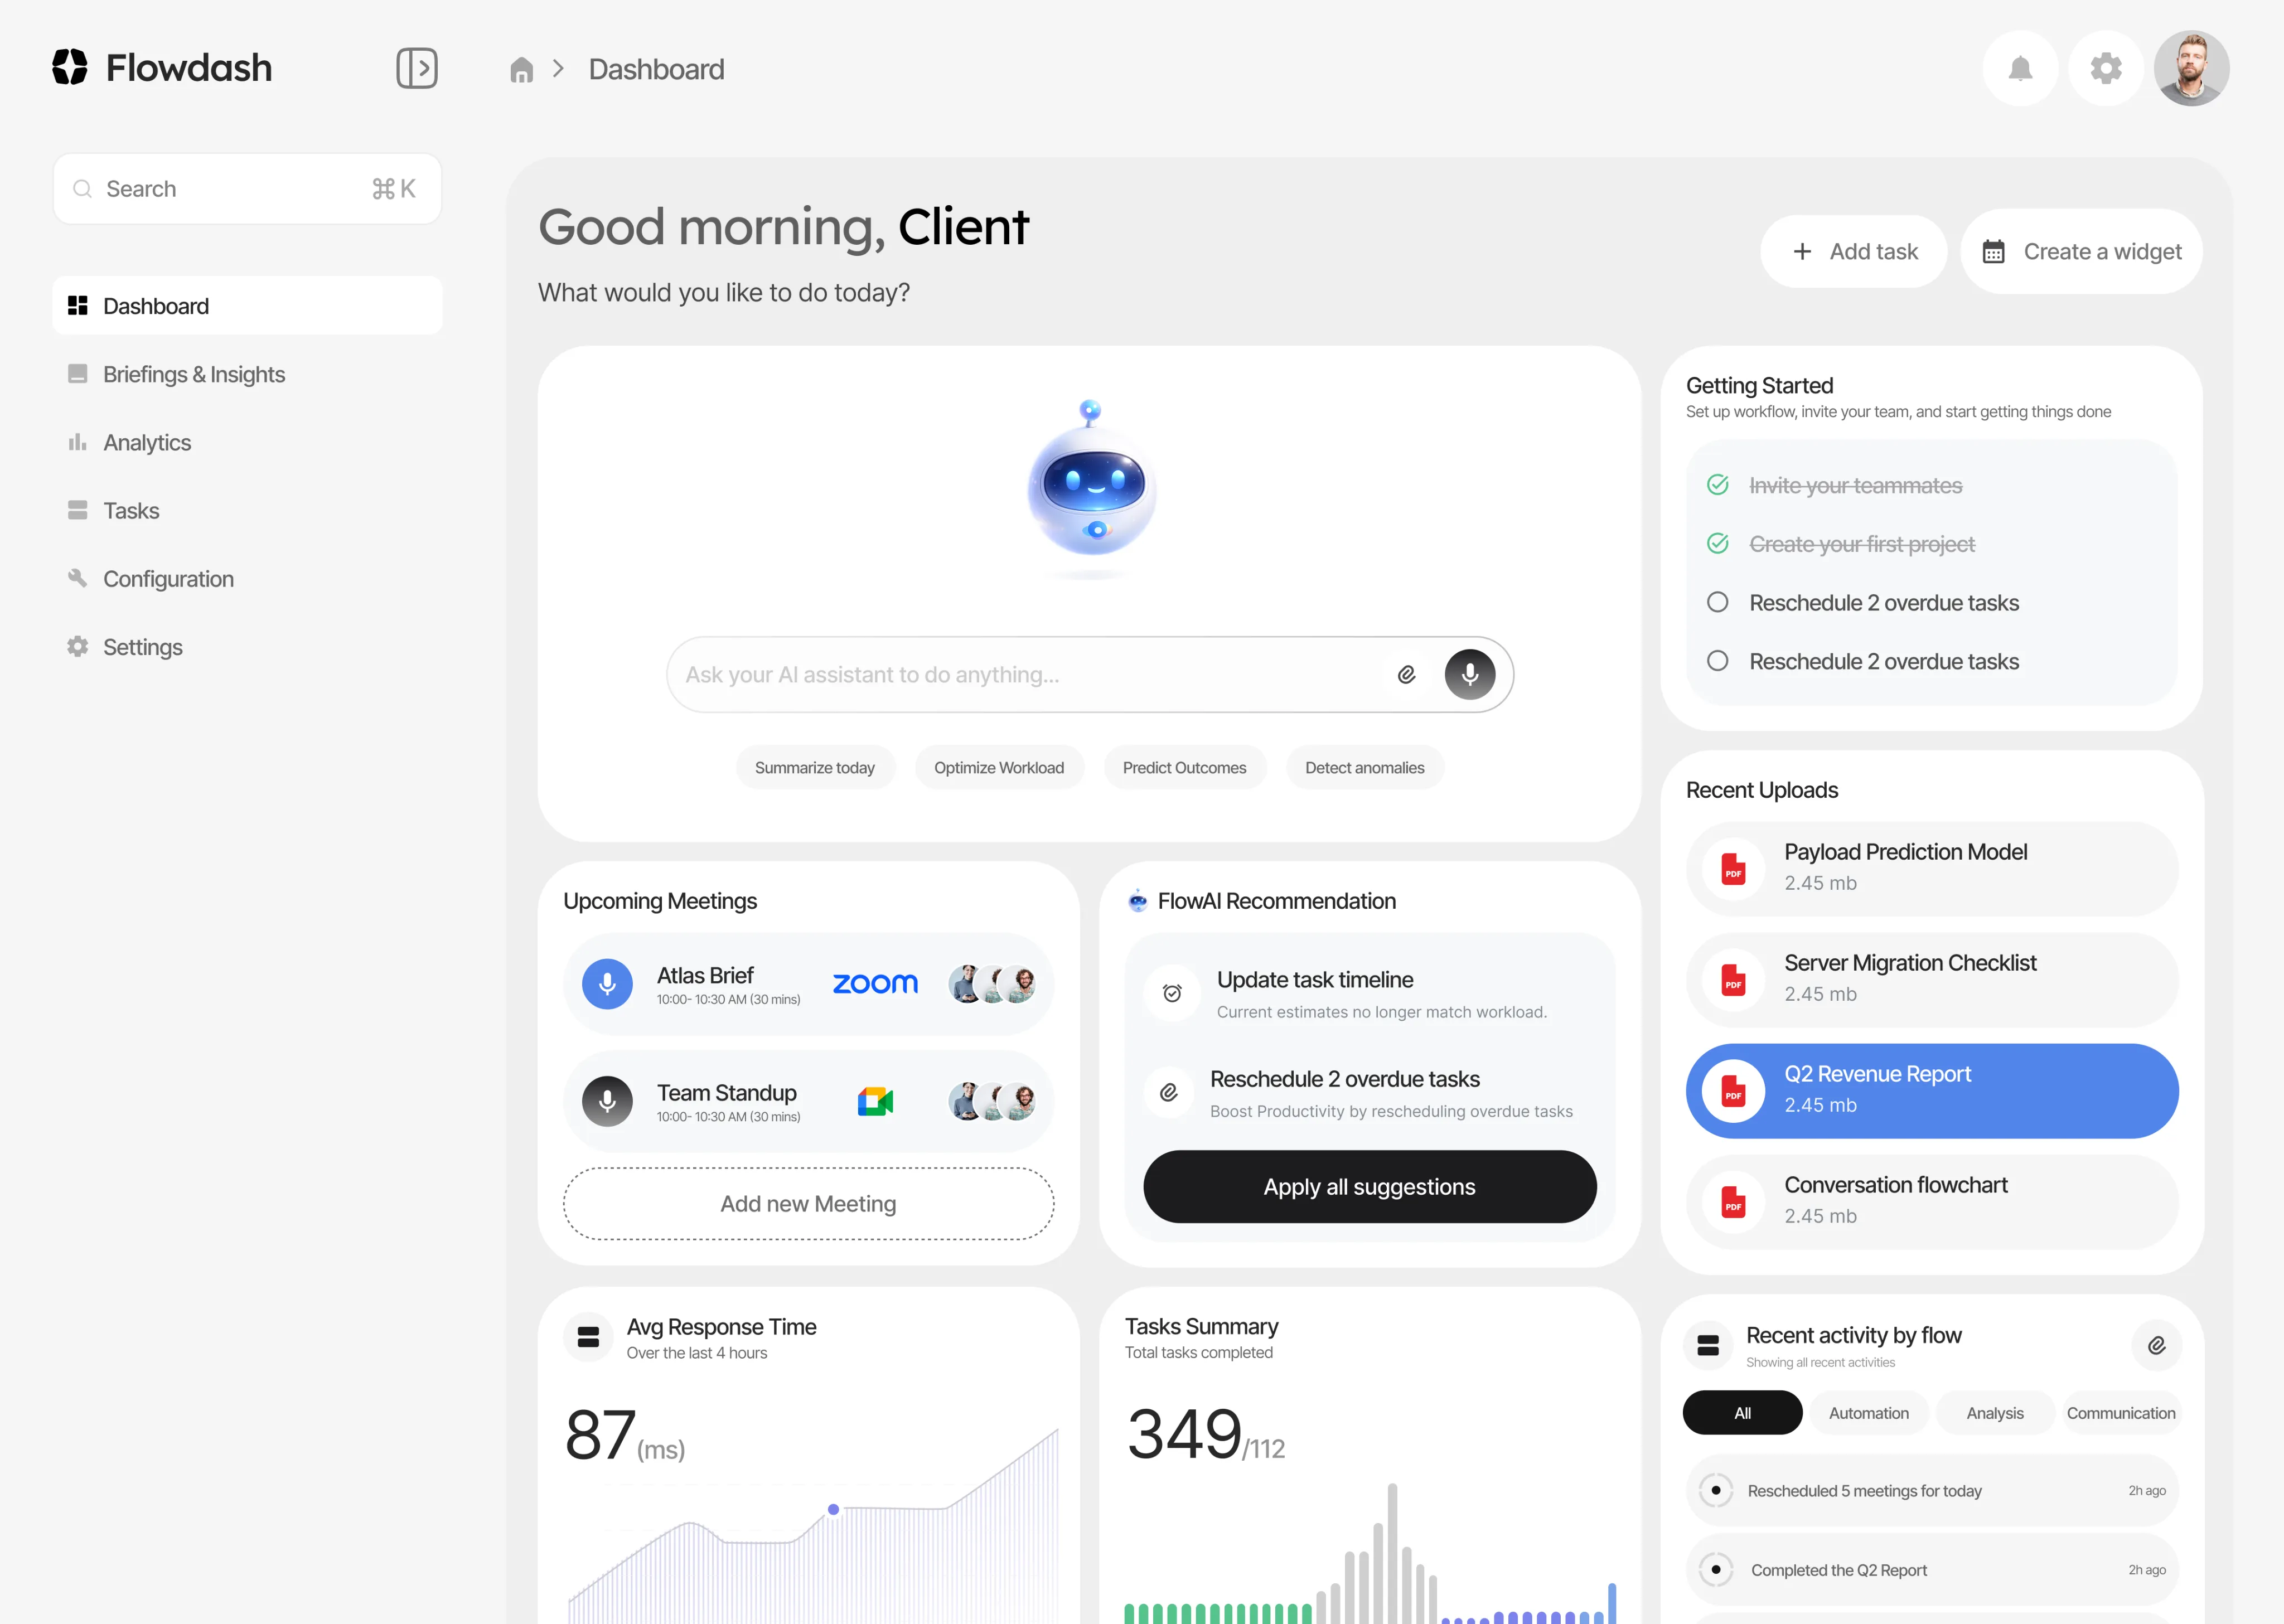Click the Google Meet icon on Team Standup
The image size is (2284, 1624).
[x=875, y=1101]
